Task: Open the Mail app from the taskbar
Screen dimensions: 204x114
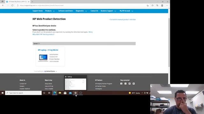Action: (x=70, y=93)
